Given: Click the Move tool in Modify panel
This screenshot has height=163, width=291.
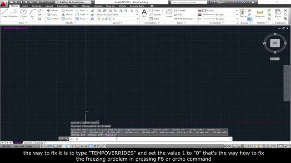Looking at the screenshot, I should click(x=52, y=10).
